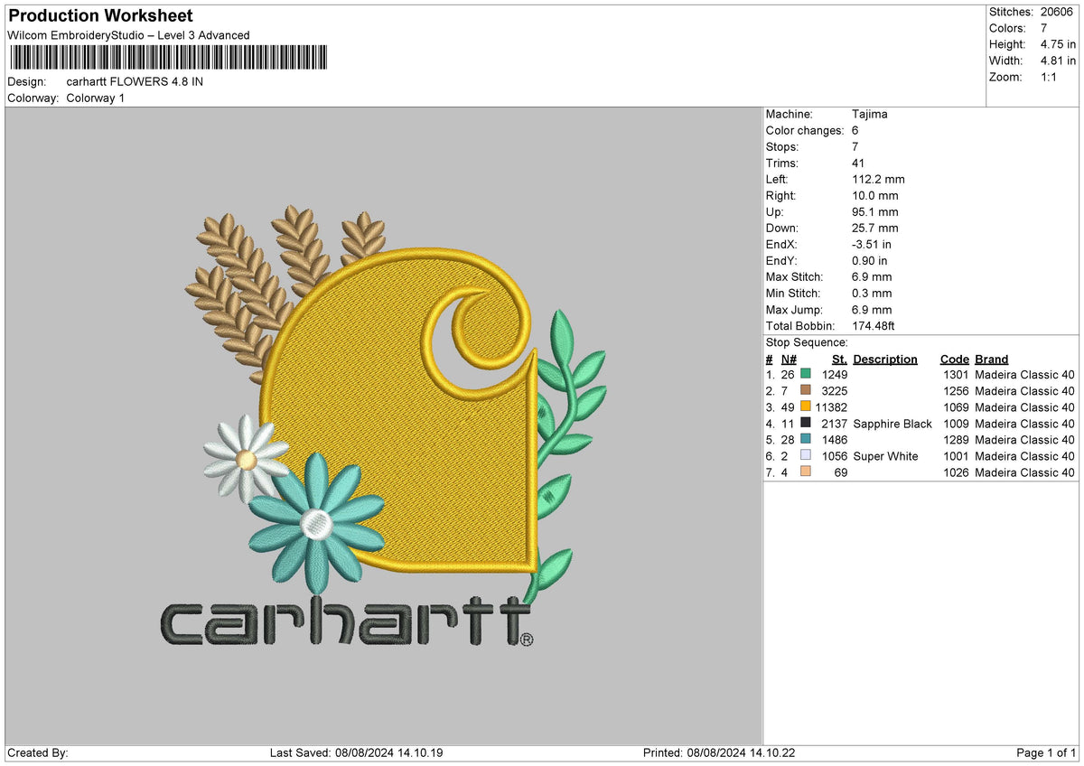The width and height of the screenshot is (1084, 766).
Task: Click the N# column header
Action: 789,359
